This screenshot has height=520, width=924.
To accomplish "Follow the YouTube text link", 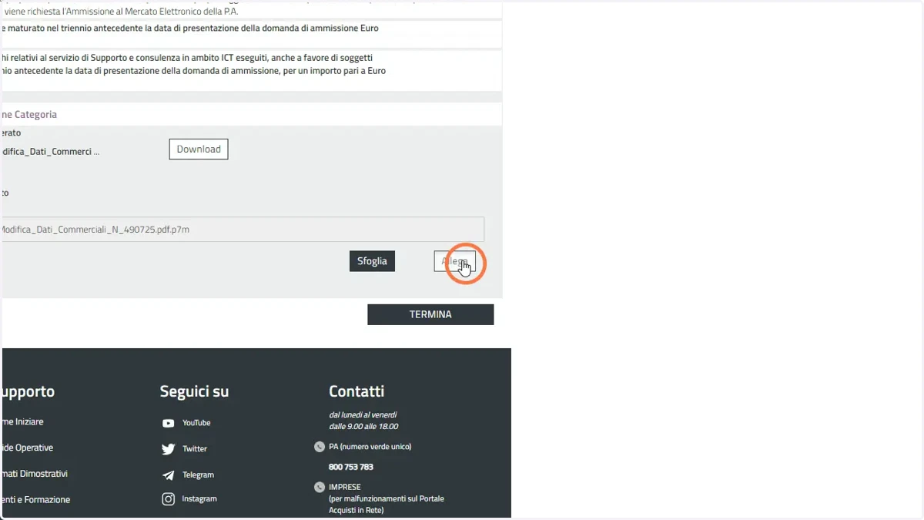I will click(x=196, y=423).
